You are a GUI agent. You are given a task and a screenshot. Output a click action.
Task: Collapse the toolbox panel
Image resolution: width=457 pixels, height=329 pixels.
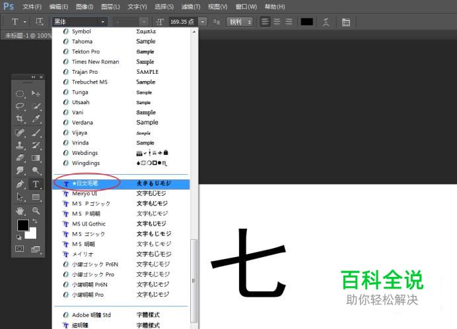click(33, 77)
